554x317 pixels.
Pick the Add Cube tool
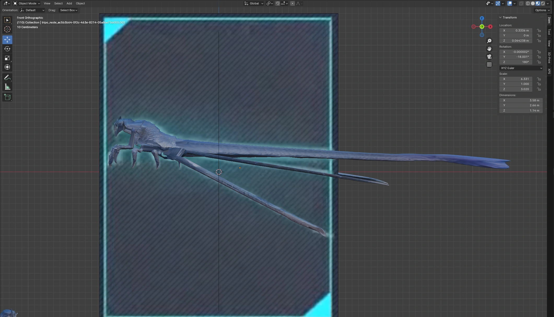pyautogui.click(x=7, y=97)
